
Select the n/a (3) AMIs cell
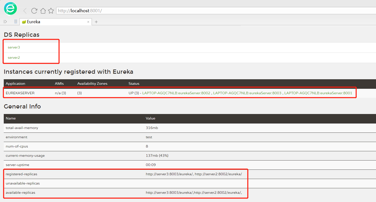coord(60,93)
